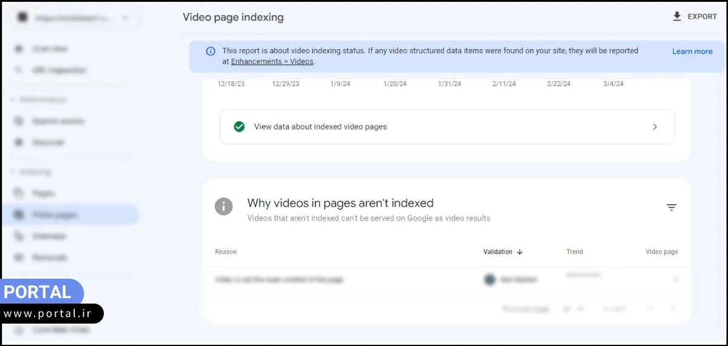
Task: Click the Why videos in pages aren't indexed heading
Action: 340,203
